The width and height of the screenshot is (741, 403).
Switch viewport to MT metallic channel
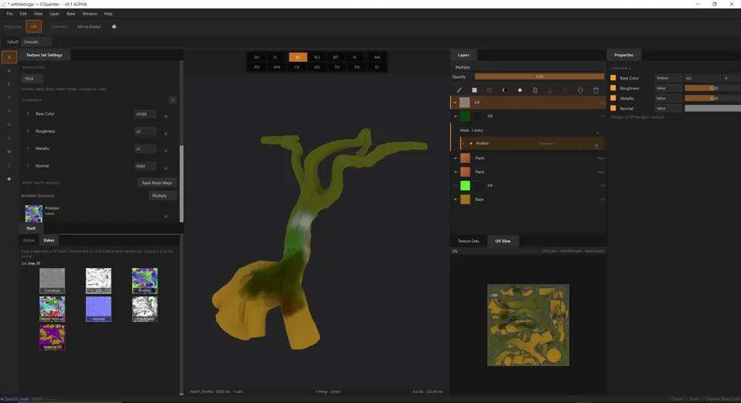[336, 57]
